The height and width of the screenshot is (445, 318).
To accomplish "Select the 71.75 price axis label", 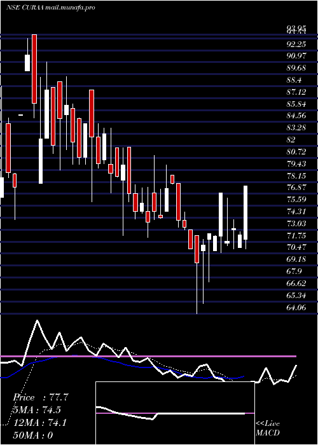I will coord(296,235).
